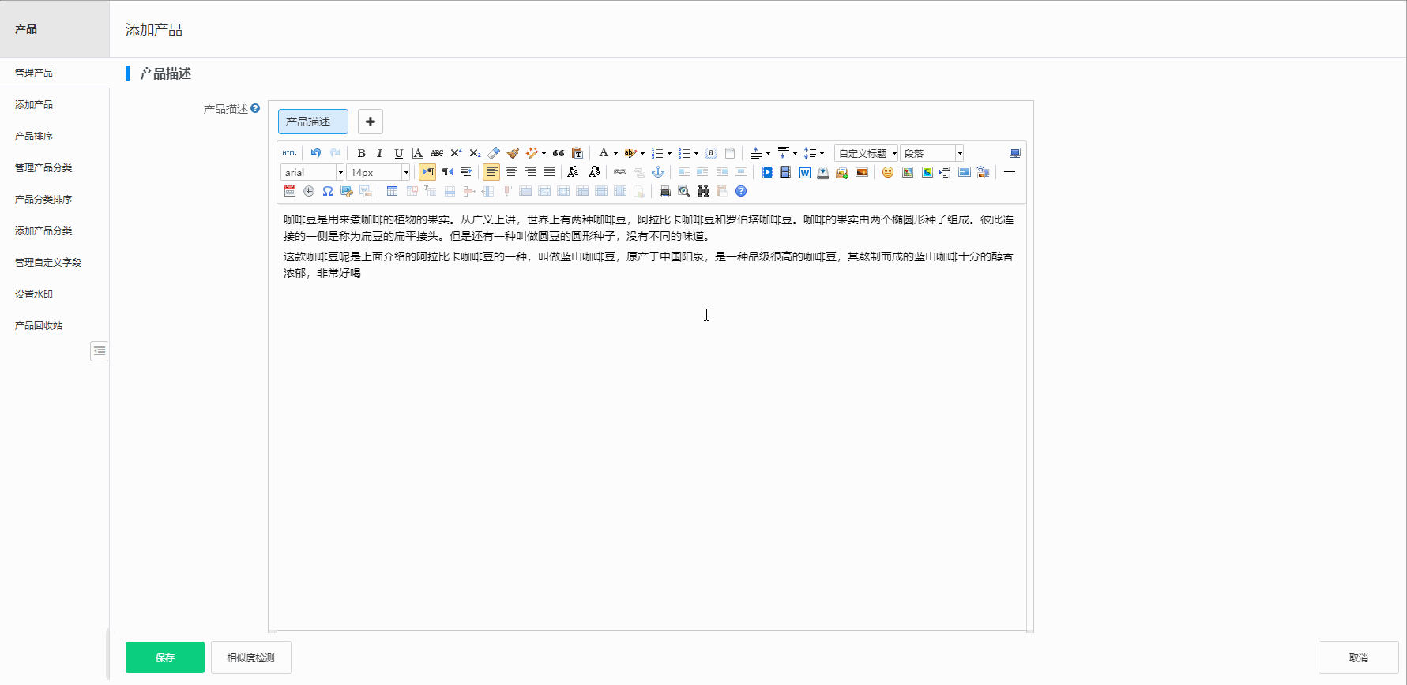Insert emoticon using the smiley icon
Viewport: 1407px width, 685px height.
(x=888, y=172)
